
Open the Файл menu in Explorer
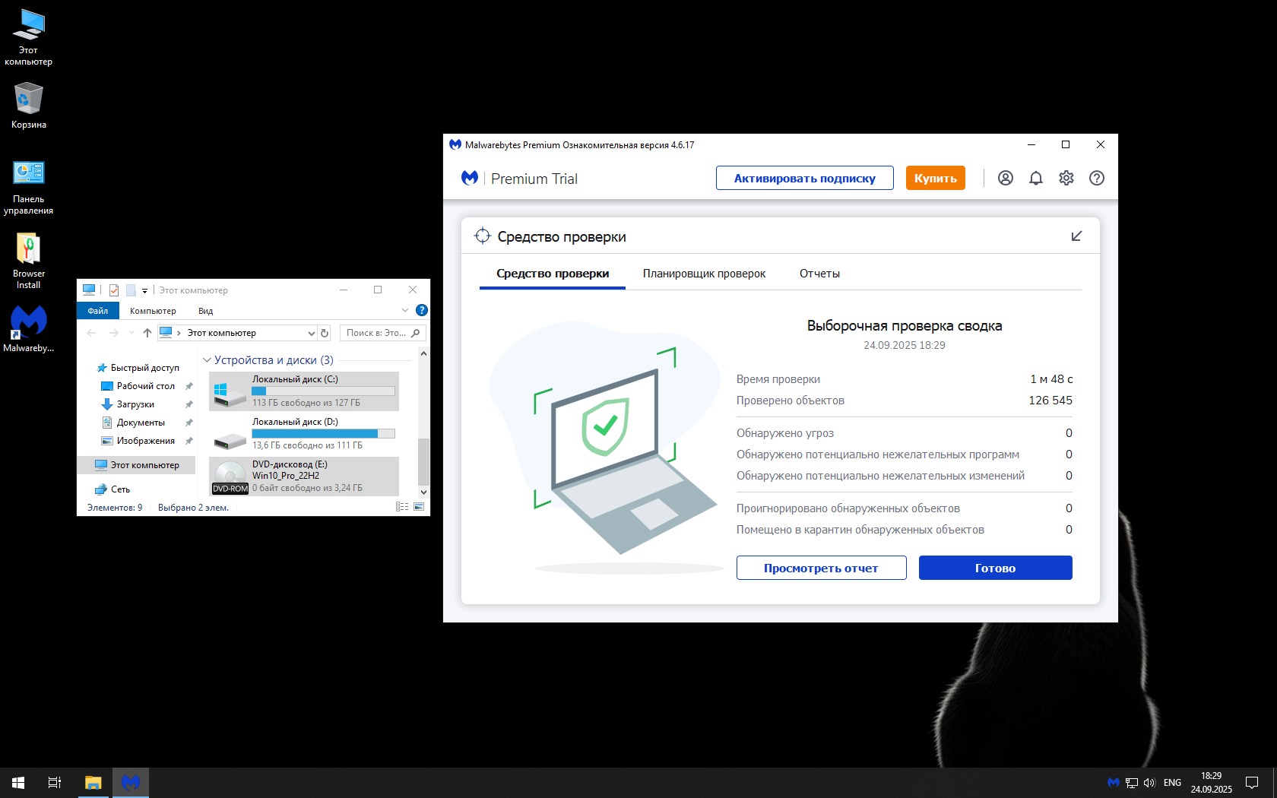pos(98,310)
